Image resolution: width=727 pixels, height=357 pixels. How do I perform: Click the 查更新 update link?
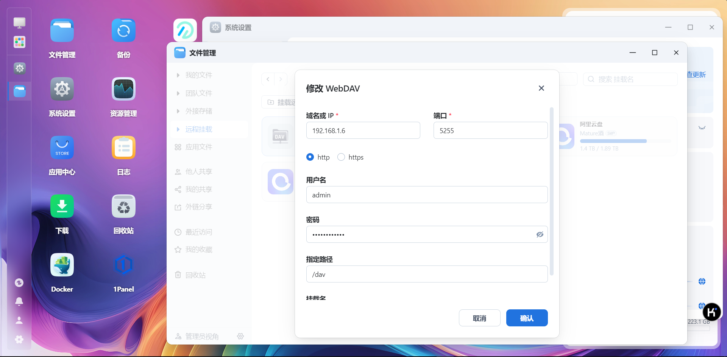coord(696,75)
